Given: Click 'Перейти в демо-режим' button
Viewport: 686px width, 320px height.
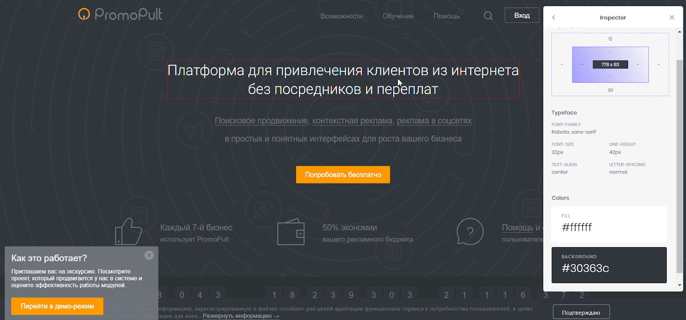Looking at the screenshot, I should 57,306.
